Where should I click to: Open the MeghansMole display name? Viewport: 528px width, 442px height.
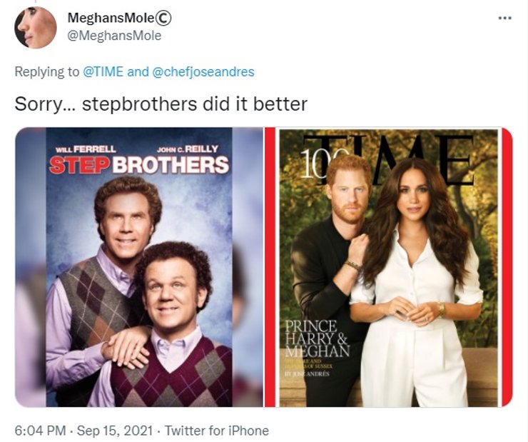(x=111, y=18)
